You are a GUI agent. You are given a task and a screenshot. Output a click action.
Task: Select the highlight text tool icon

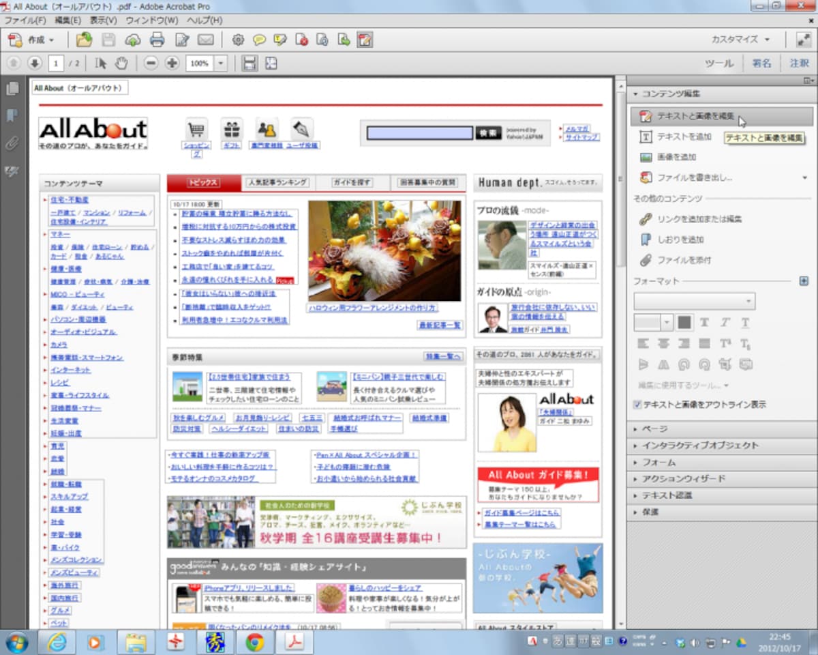[x=279, y=40]
